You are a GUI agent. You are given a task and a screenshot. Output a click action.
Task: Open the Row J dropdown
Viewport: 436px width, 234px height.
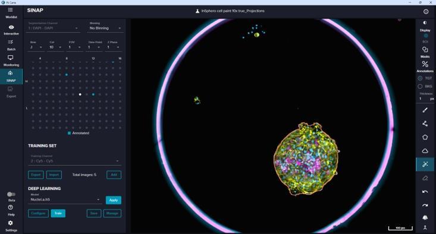[x=36, y=47]
